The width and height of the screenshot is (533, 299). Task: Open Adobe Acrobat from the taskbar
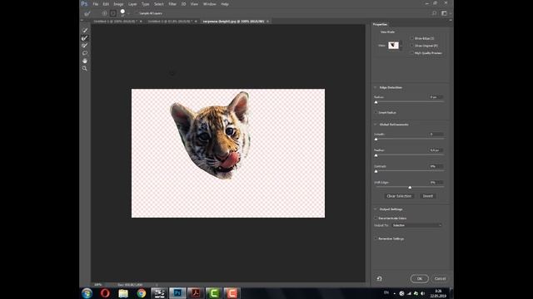196,293
